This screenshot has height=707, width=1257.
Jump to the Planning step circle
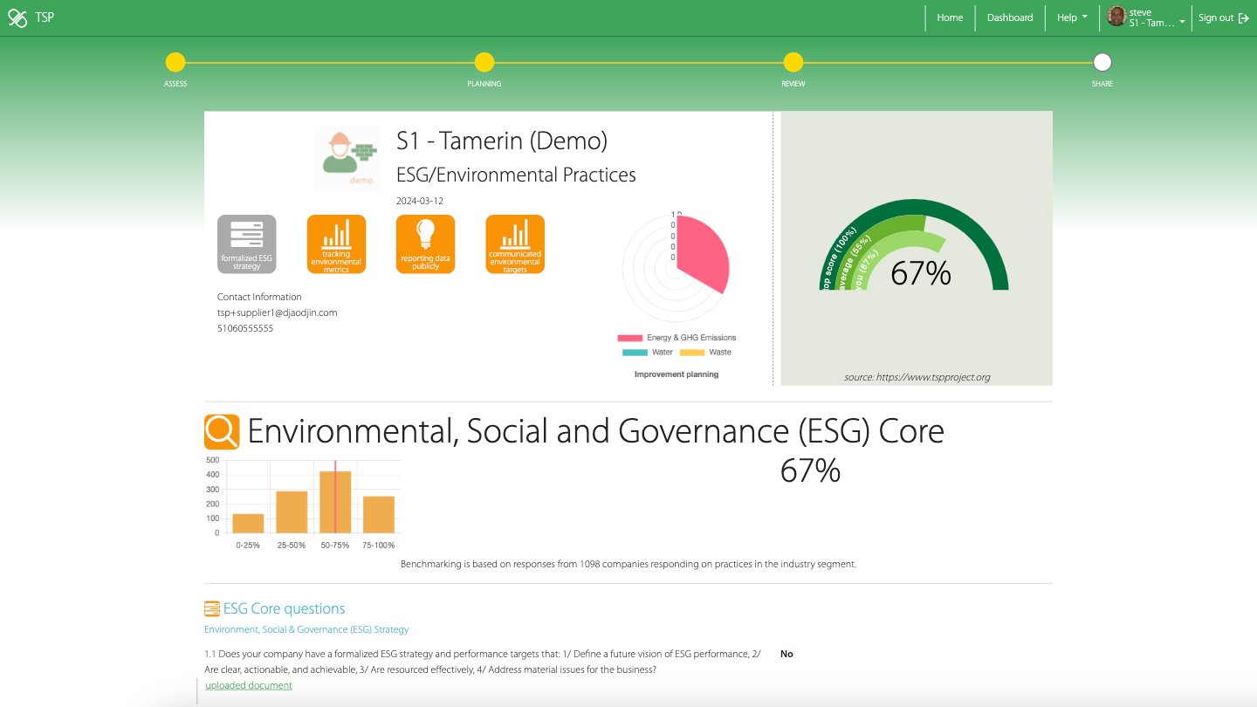coord(484,62)
